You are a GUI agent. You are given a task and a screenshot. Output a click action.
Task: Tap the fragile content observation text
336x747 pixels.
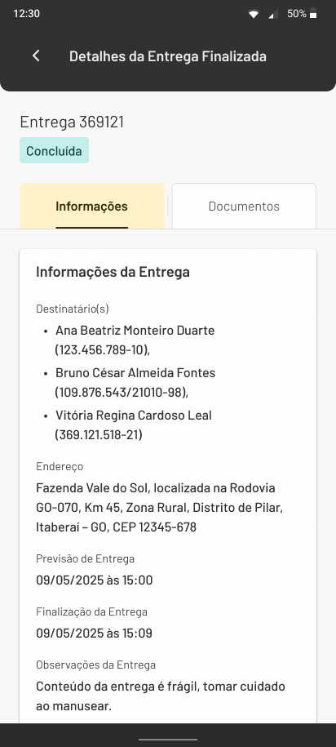161,696
